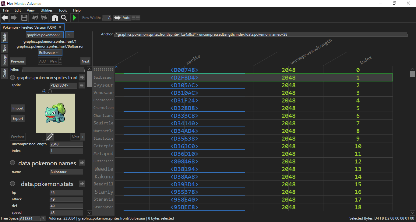
Task: Switch to the Image side tab
Action: point(5,60)
